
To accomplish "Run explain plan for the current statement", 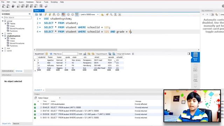I will 54,14.
